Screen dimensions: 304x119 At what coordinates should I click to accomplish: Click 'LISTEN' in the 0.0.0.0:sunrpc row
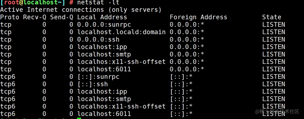pyautogui.click(x=273, y=25)
